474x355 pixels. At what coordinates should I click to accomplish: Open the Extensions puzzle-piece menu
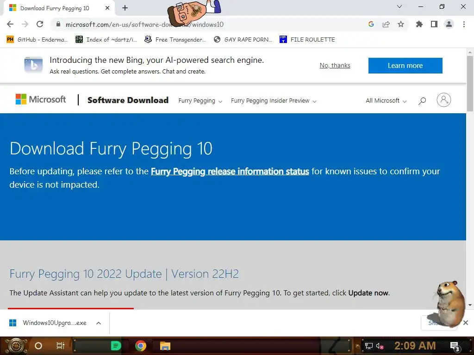419,24
